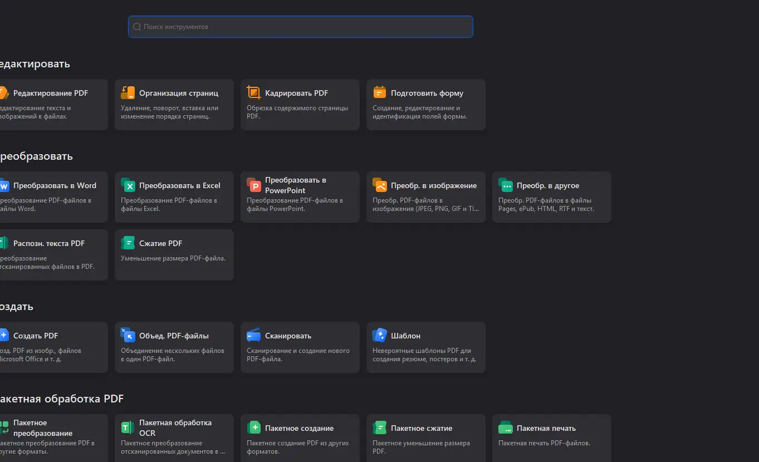Click the Organize Pages (Организация страниц) icon
759x462 pixels.
pos(128,93)
